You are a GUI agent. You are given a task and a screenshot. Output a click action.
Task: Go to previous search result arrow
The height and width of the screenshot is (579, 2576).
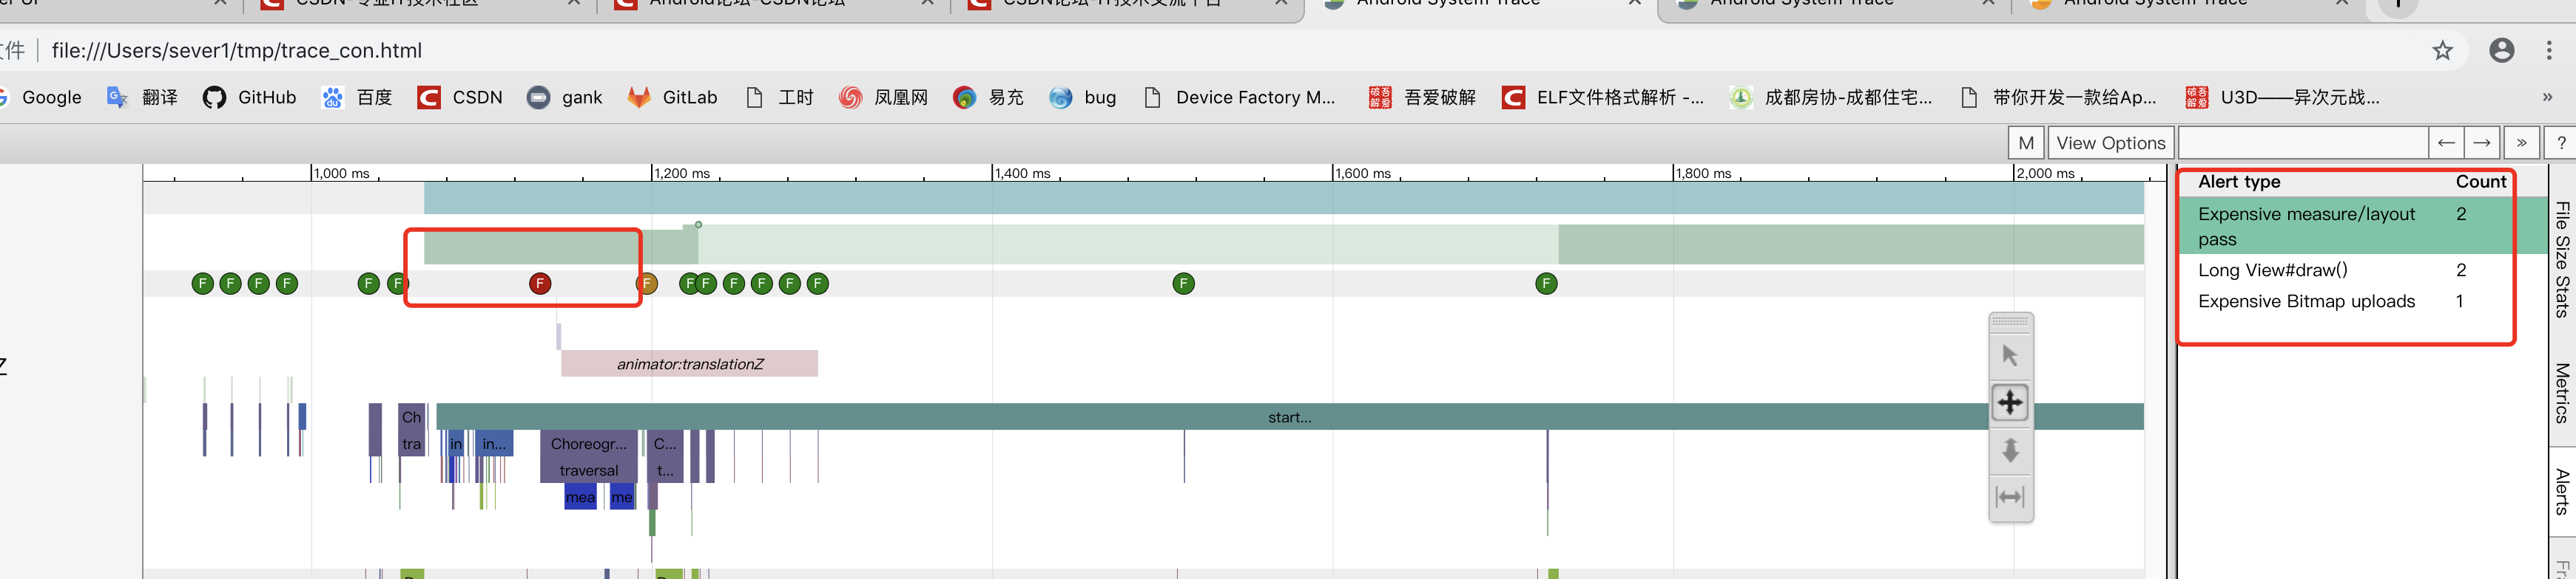pos(2446,143)
